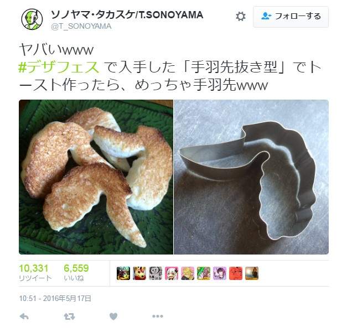Image resolution: width=347 pixels, height=332 pixels.
Task: Open the tweet timestamp 10:51 - 2016年5月17日
Action: tap(55, 298)
